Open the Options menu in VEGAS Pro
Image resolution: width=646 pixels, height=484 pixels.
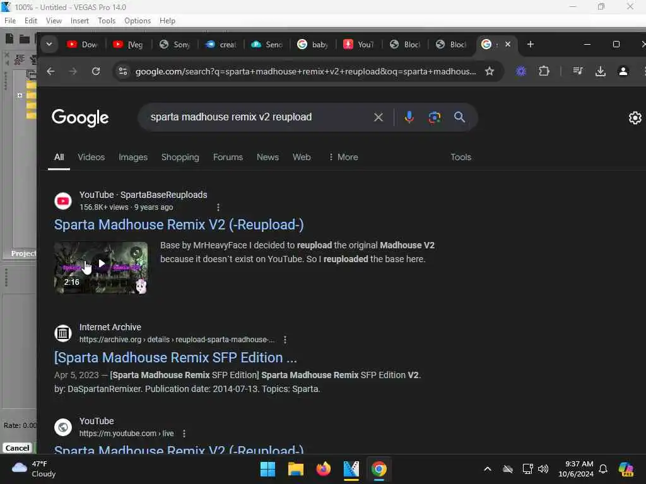pyautogui.click(x=137, y=21)
